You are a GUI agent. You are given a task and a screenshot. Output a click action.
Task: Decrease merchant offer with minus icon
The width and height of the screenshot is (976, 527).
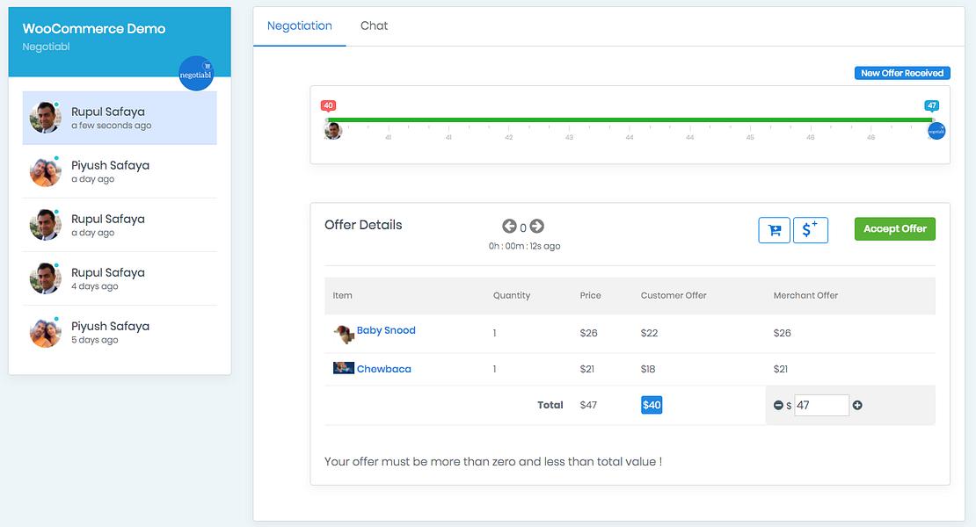778,405
